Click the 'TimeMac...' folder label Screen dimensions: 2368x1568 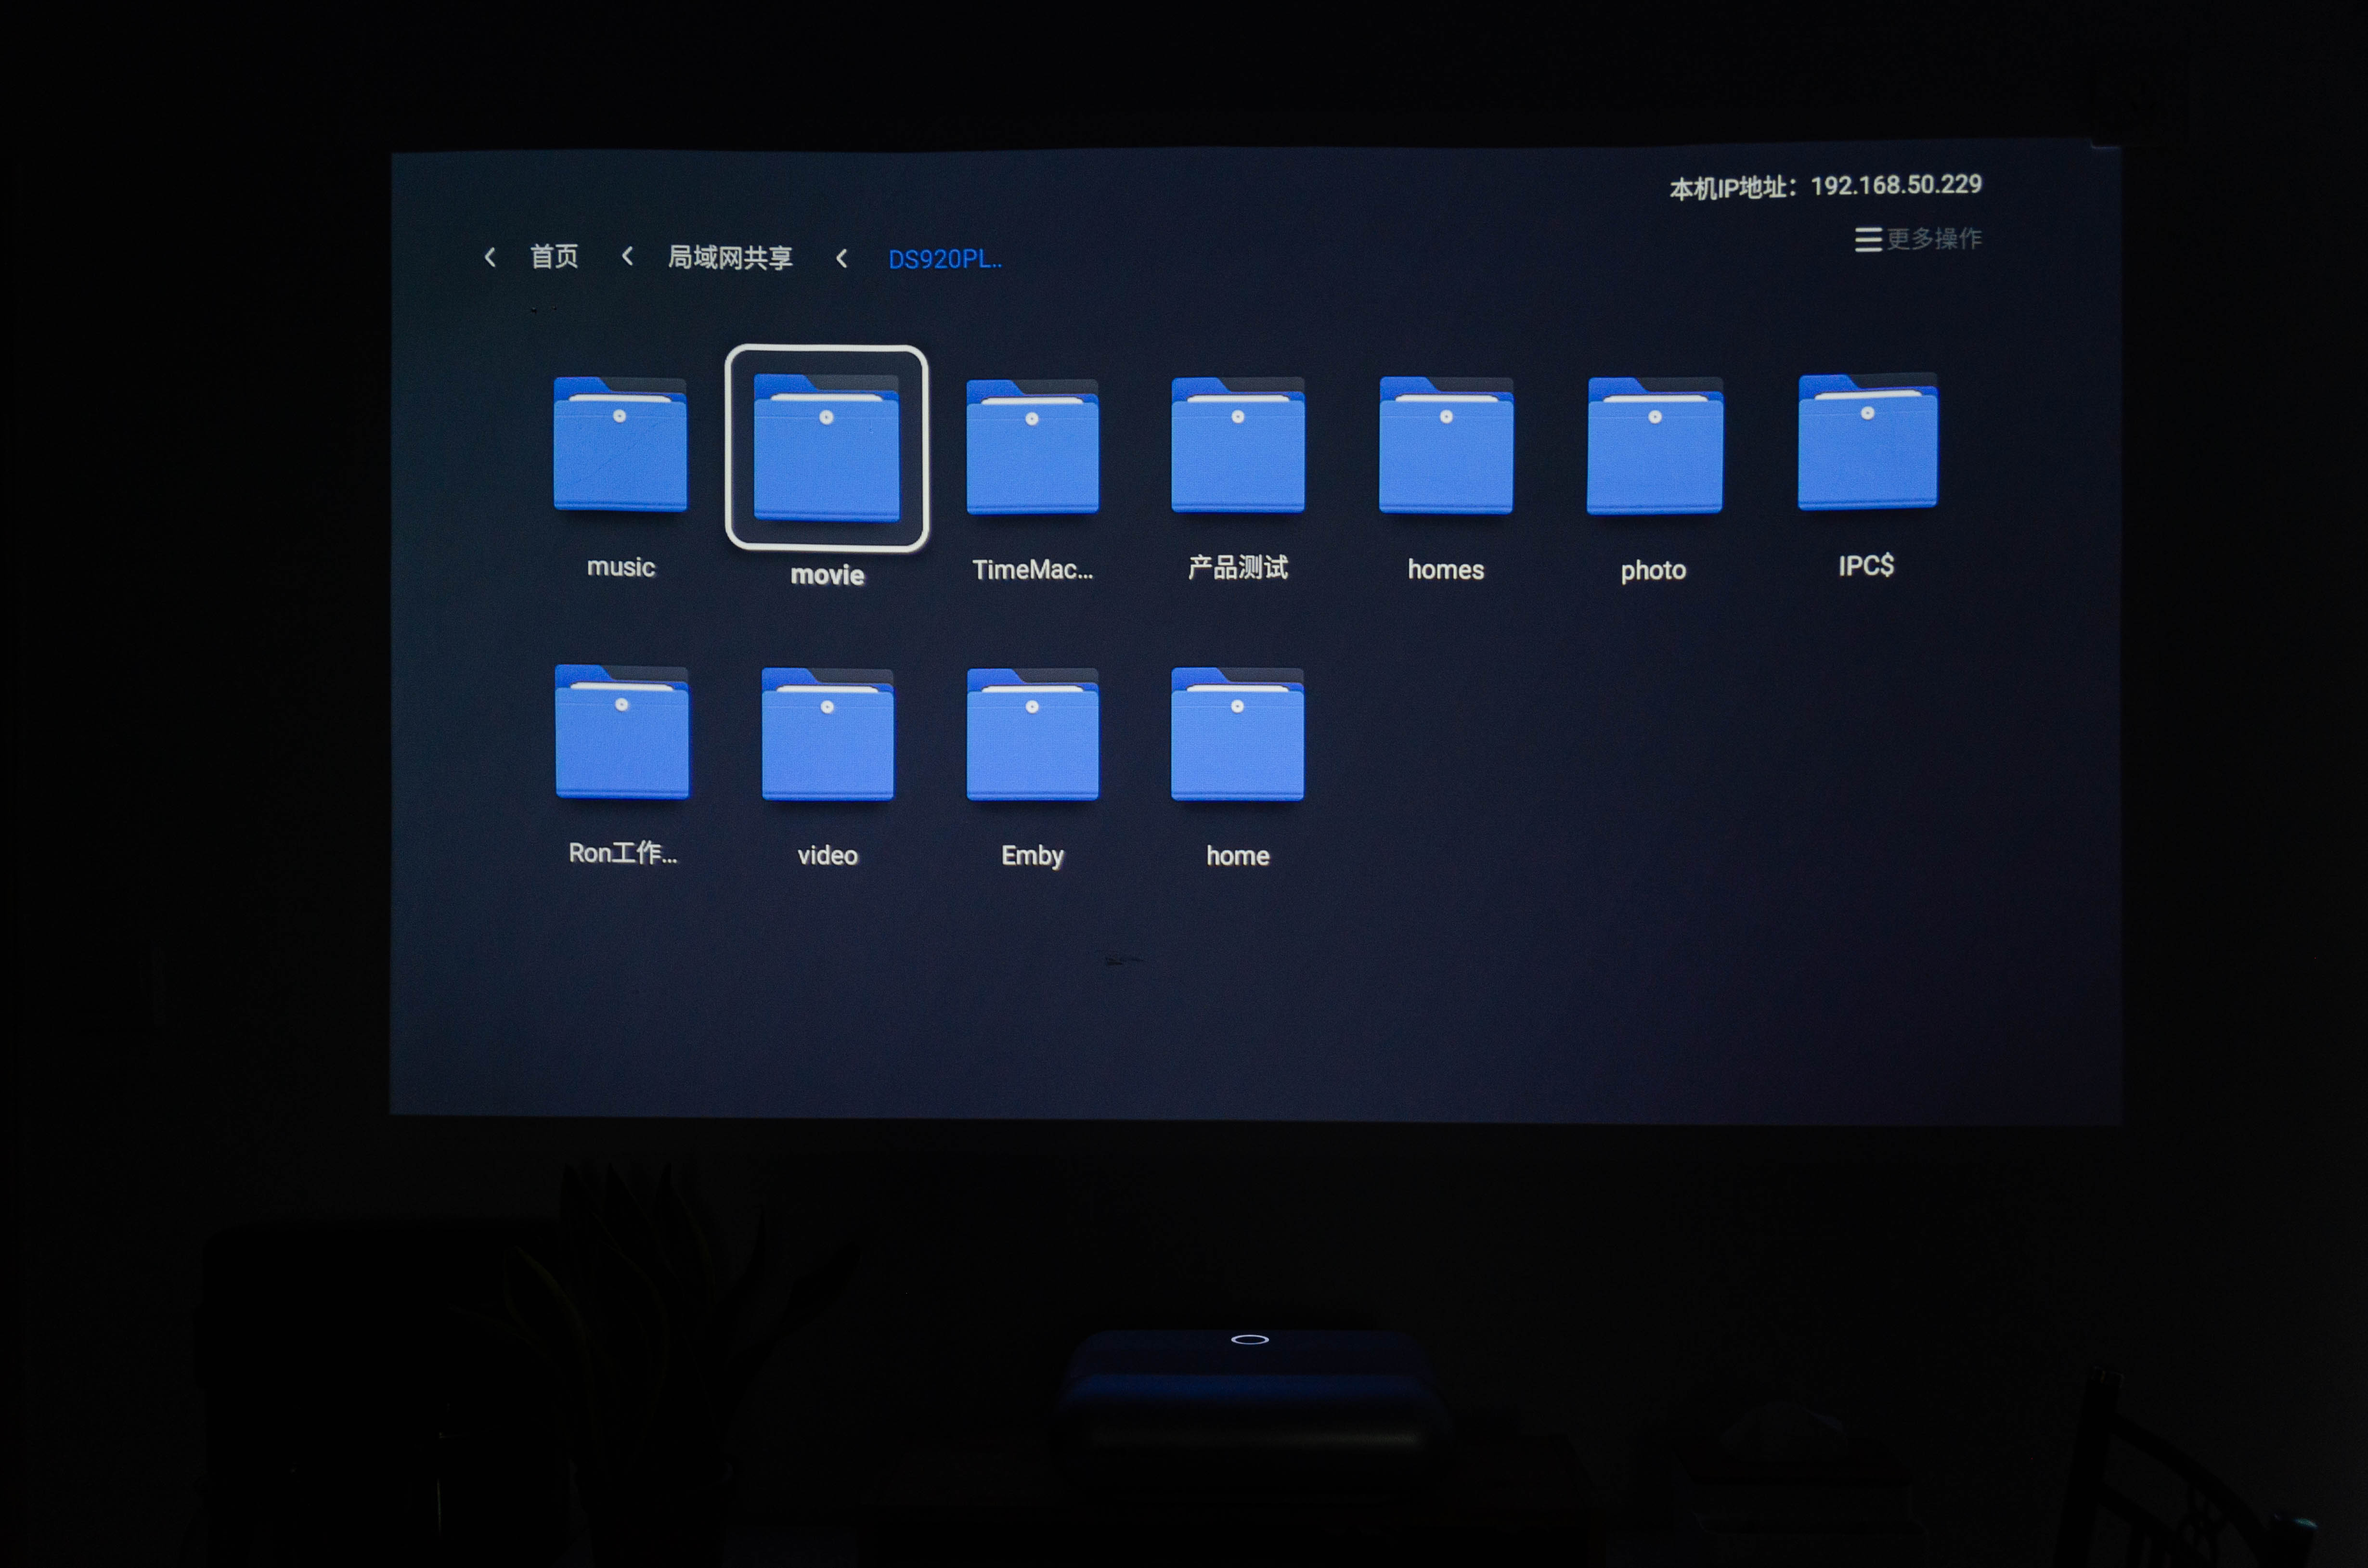1033,570
